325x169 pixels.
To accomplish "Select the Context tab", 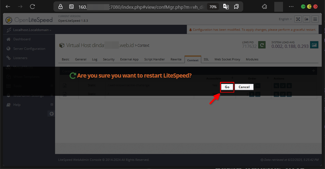I will [x=193, y=60].
